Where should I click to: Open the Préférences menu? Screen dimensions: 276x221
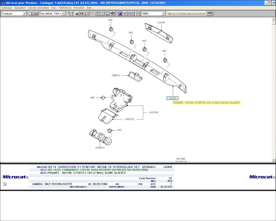click(x=65, y=8)
